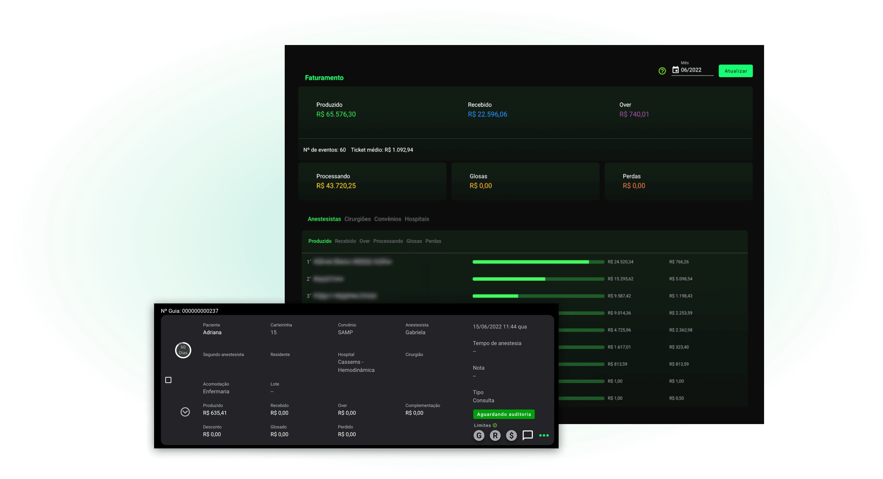Tick the guia selection checkbox
This screenshot has height=479, width=883.
[x=168, y=380]
